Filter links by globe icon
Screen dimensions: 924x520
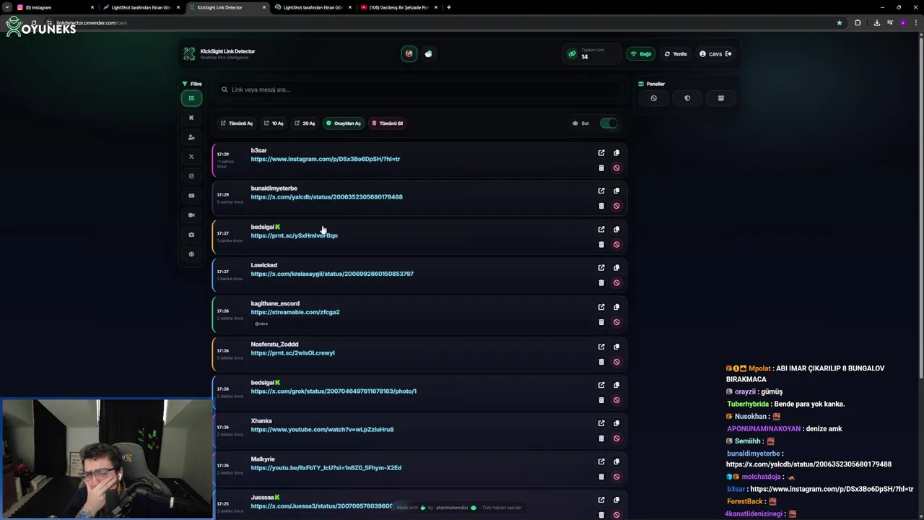click(191, 254)
